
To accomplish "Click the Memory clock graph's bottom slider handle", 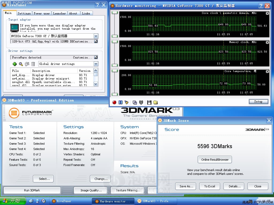I will click(115, 65).
